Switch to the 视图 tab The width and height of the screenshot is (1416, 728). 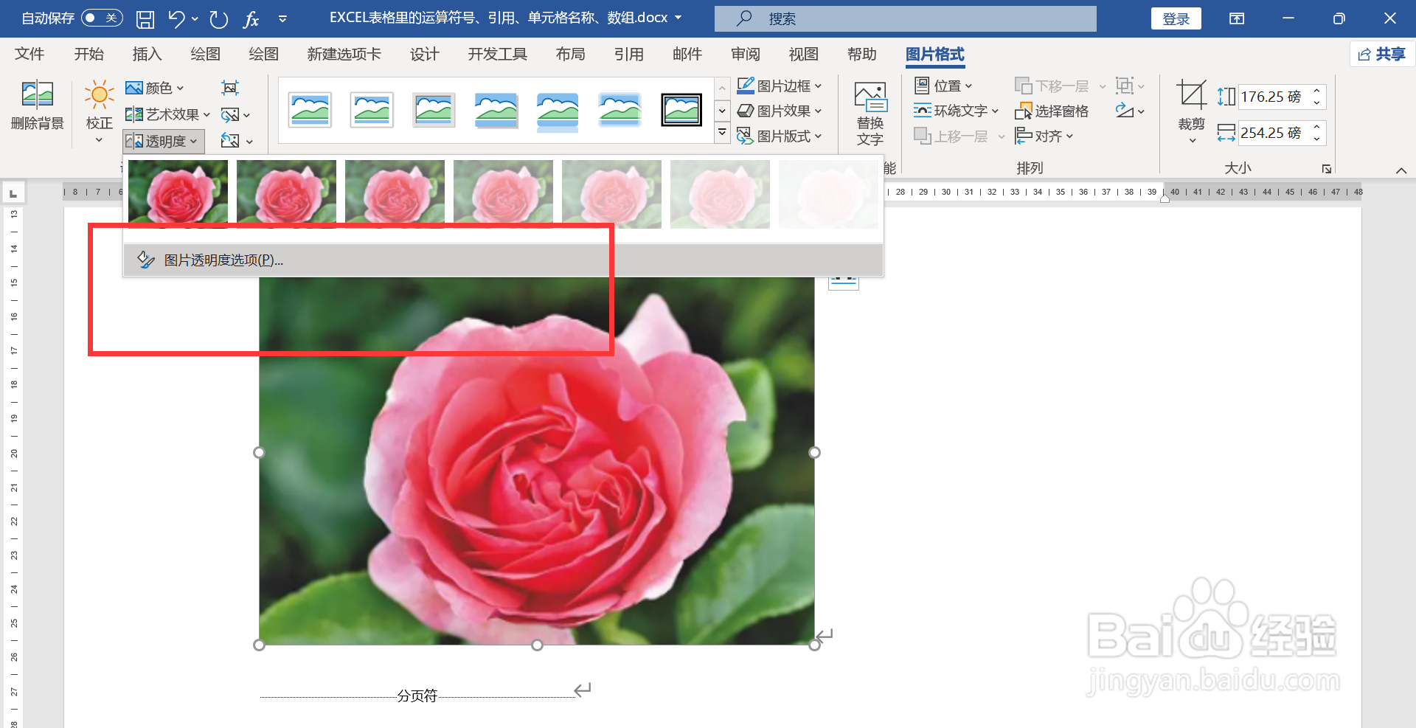coord(803,54)
